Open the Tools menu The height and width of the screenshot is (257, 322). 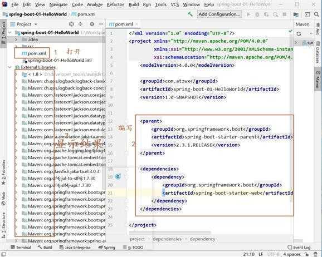[x=160, y=4]
